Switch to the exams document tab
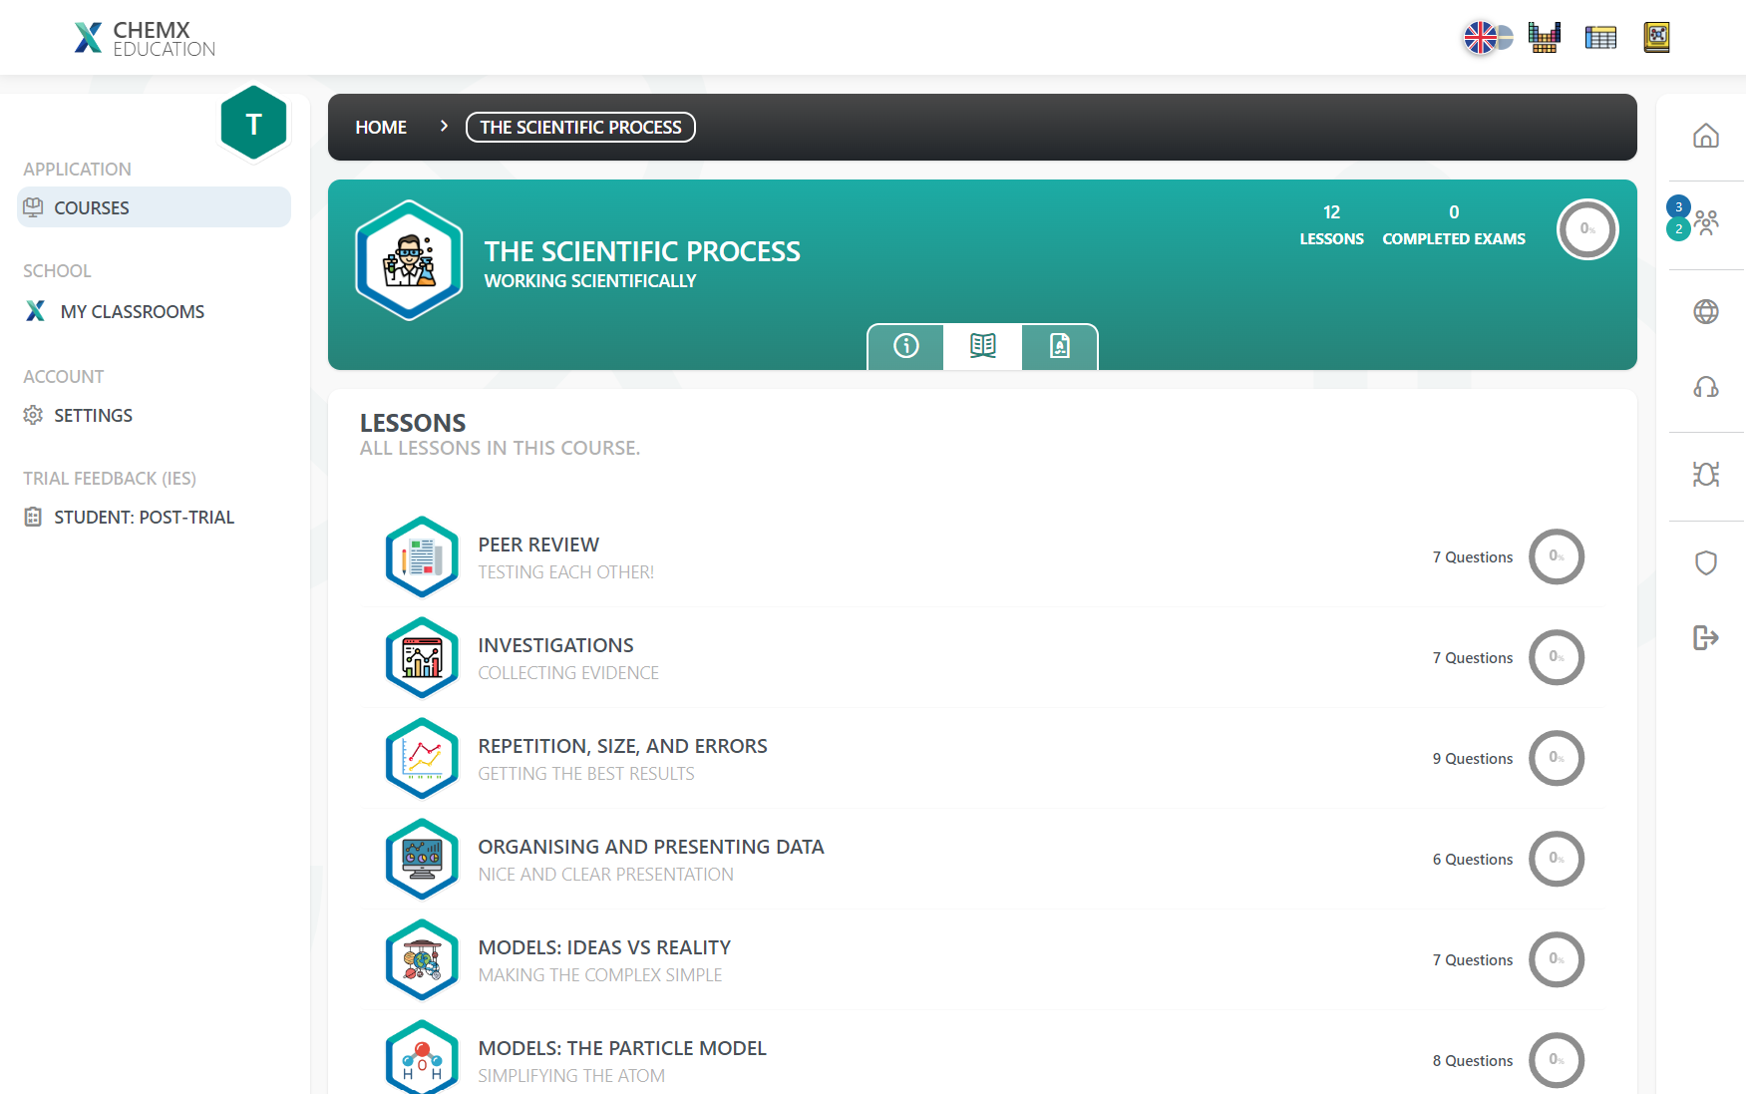This screenshot has height=1094, width=1746. 1059,346
